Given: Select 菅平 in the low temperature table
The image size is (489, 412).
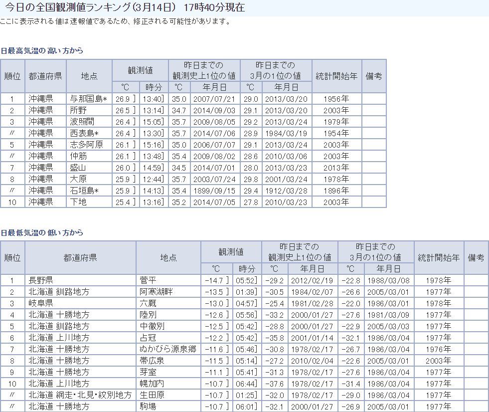Looking at the screenshot, I should pyautogui.click(x=148, y=280).
